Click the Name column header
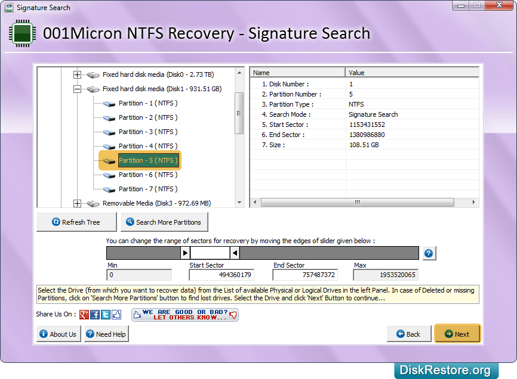This screenshot has height=379, width=517. [297, 73]
